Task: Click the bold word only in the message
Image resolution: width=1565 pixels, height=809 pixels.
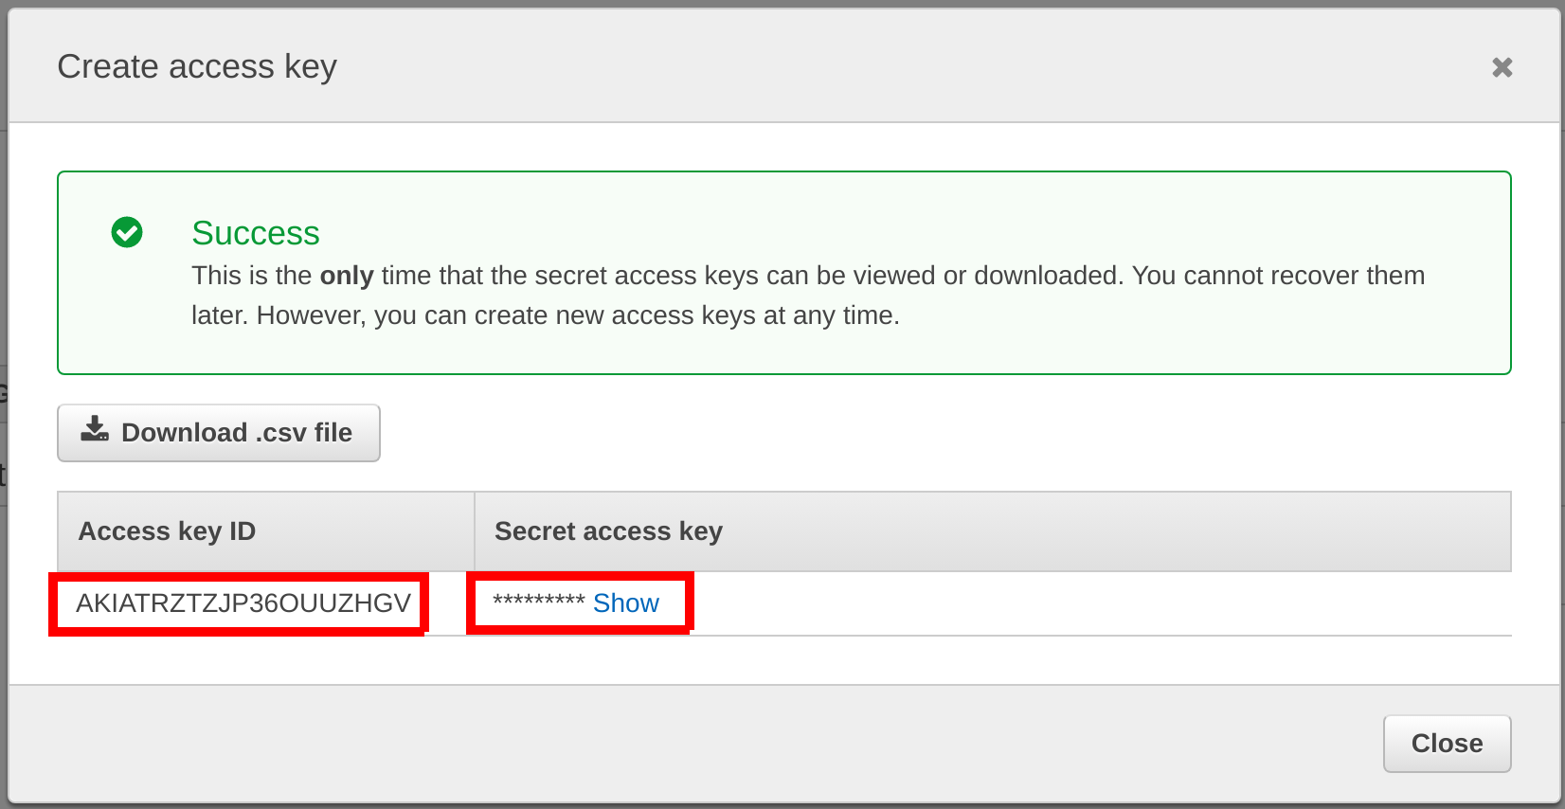Action: (x=347, y=276)
